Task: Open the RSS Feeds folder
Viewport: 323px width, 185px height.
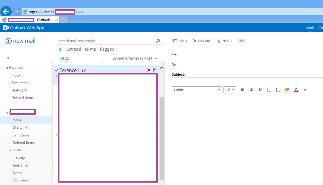Action: coord(21,180)
